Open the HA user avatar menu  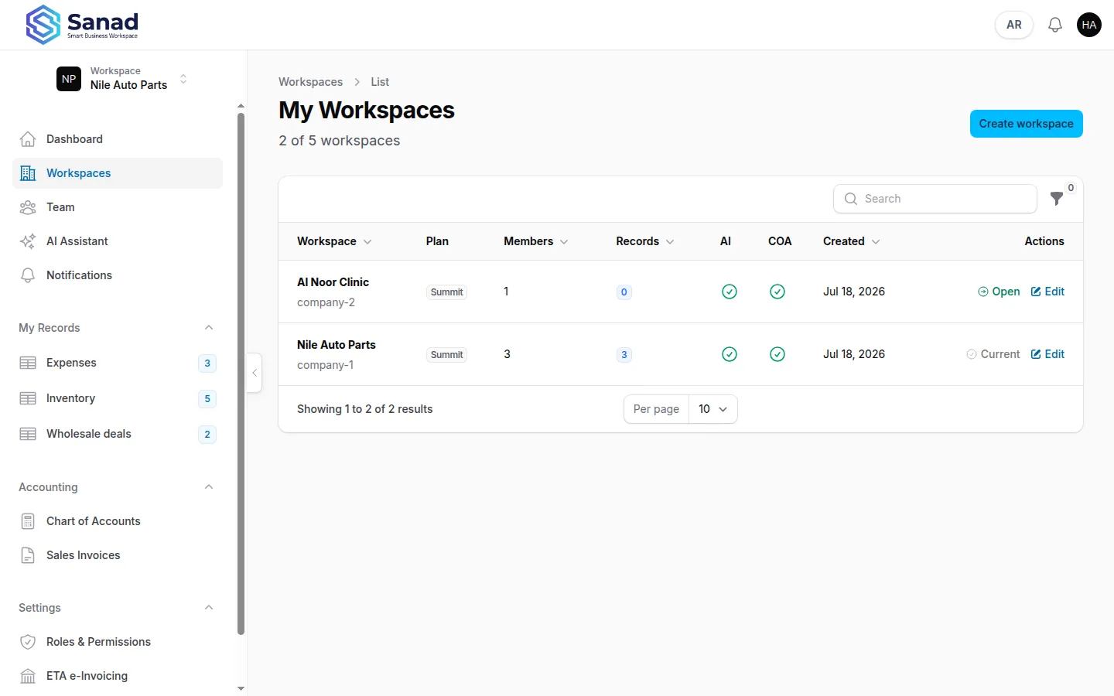[1089, 25]
